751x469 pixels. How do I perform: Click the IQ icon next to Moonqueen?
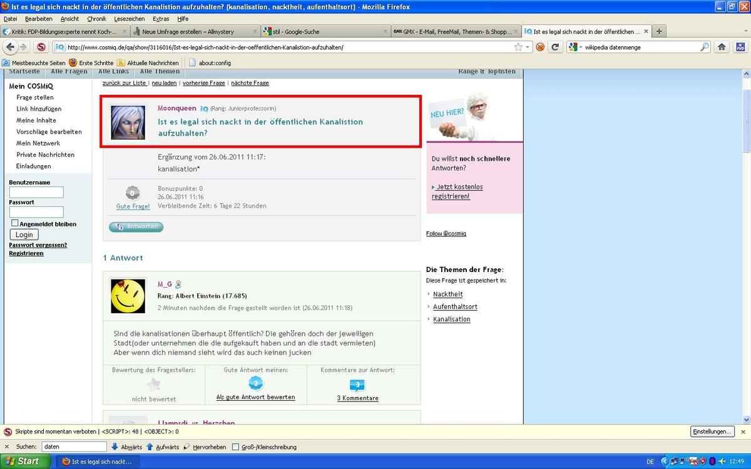(x=204, y=109)
